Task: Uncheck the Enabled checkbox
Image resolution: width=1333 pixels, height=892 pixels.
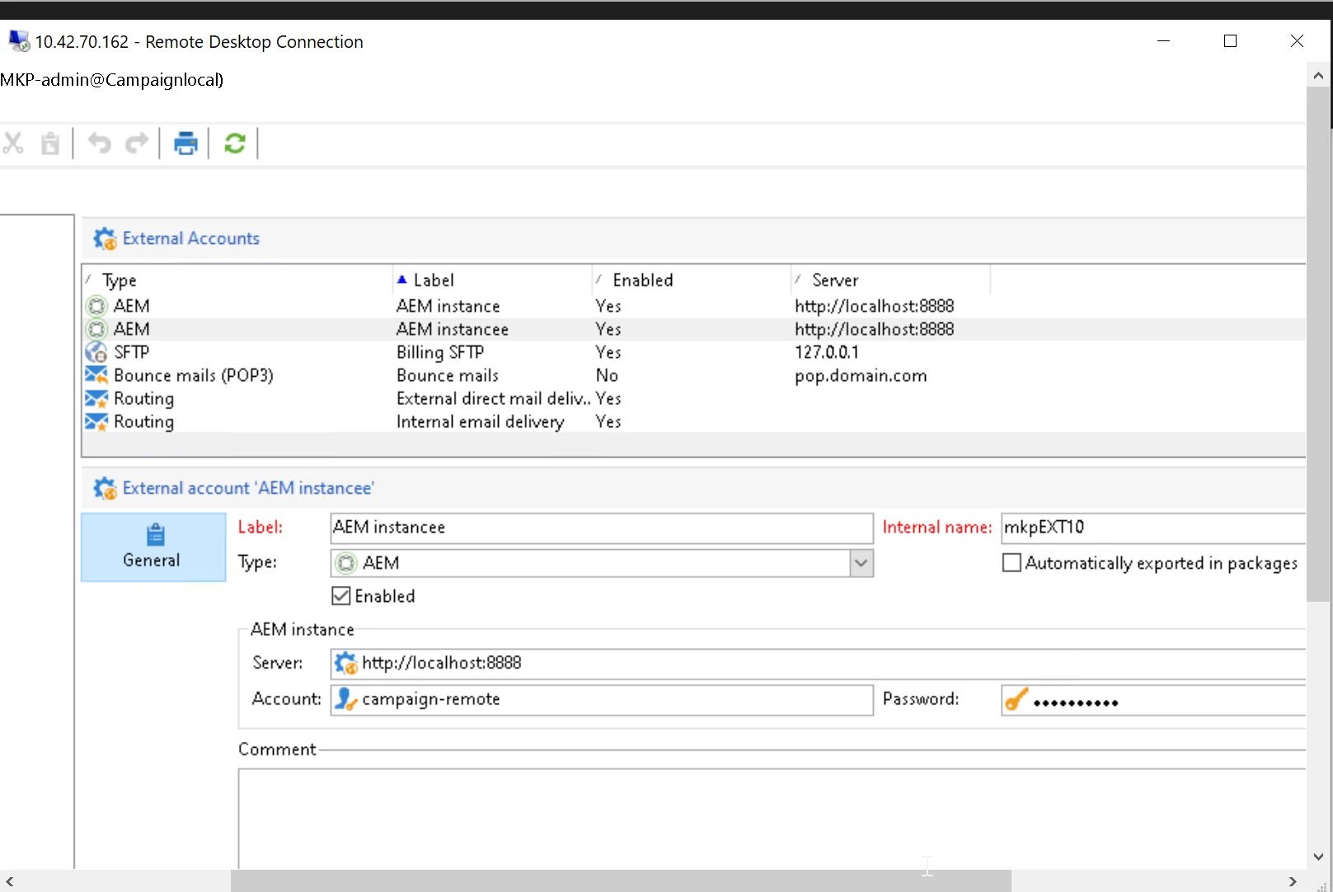Action: (x=340, y=596)
